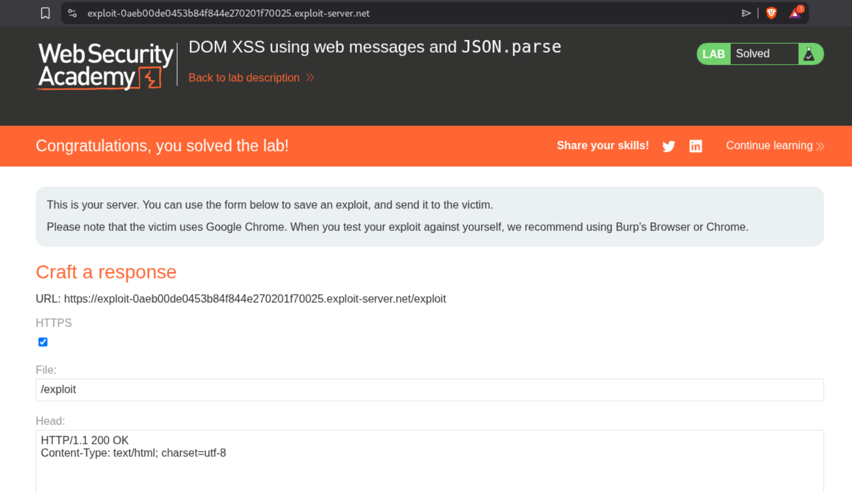Share on LinkedIn via its icon
The width and height of the screenshot is (852, 493).
695,146
